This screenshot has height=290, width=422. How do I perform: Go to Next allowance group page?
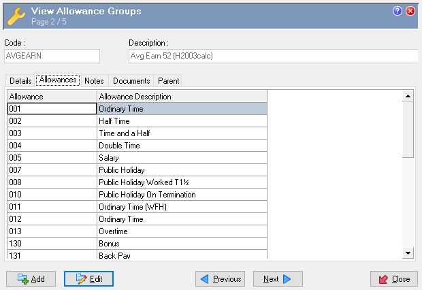pyautogui.click(x=278, y=279)
